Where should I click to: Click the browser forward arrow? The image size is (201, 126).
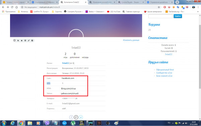8,7
